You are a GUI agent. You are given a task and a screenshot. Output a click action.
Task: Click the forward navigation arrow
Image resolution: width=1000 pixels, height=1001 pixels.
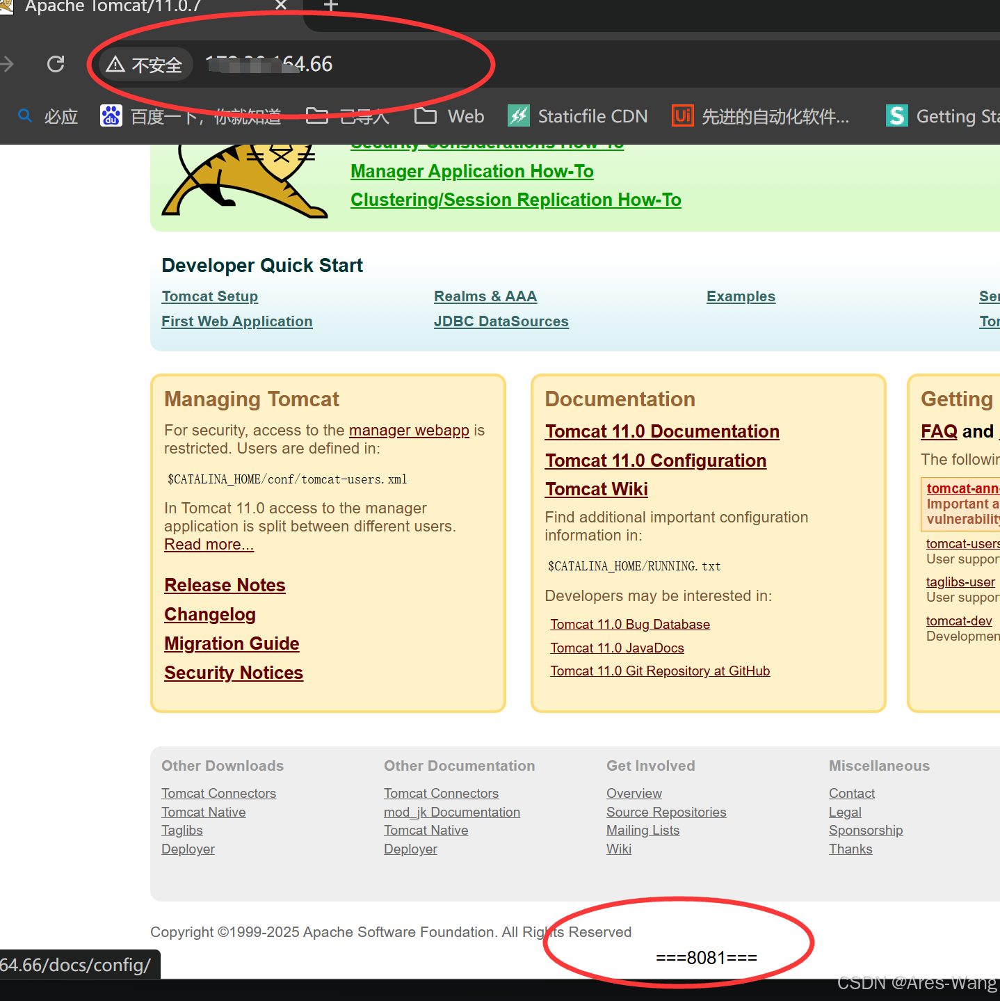coord(7,64)
